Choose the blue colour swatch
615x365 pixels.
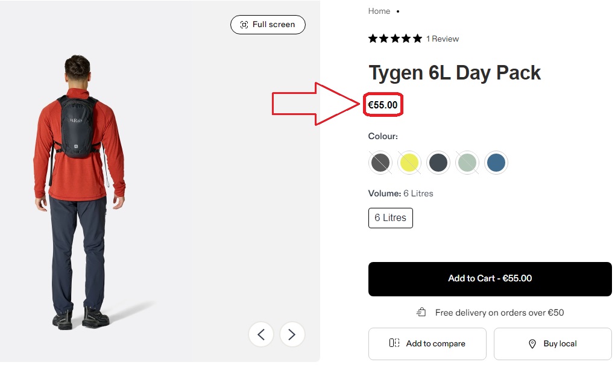(x=496, y=163)
